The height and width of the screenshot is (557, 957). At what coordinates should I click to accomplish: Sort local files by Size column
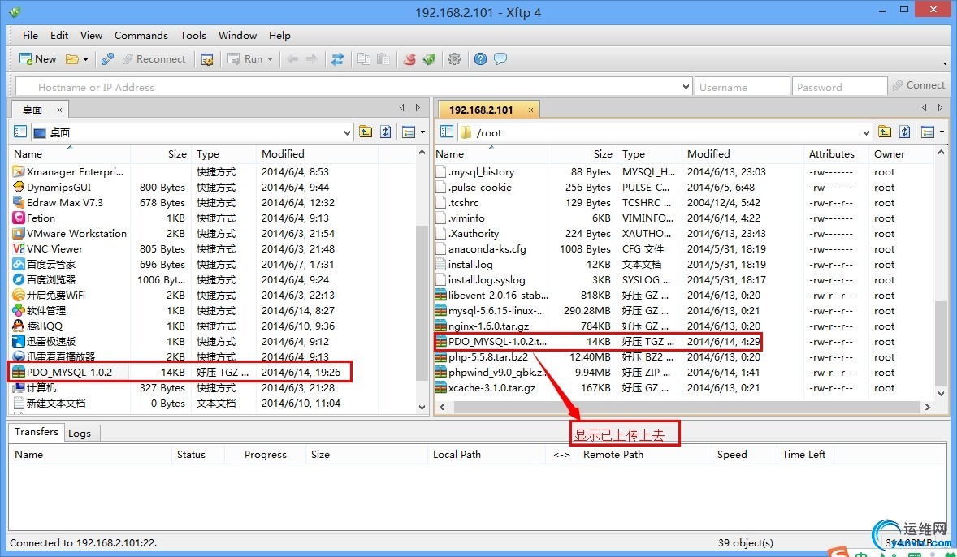[161, 153]
